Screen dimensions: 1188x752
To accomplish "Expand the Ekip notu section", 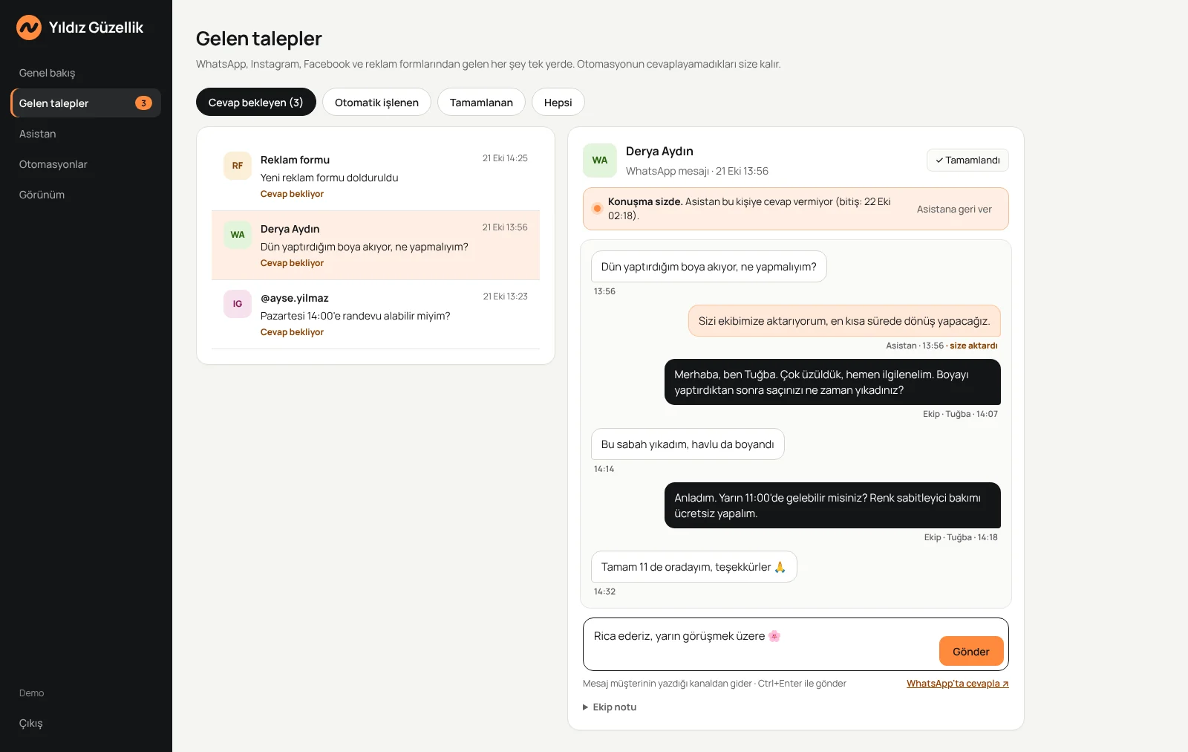I will pyautogui.click(x=610, y=707).
